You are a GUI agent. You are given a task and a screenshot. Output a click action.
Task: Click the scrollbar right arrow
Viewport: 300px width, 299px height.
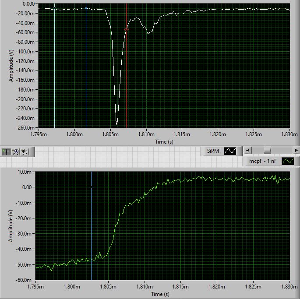[x=296, y=150]
